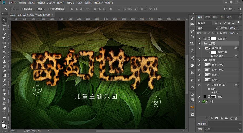Open the 类型 layer filter dropdown

[x=204, y=23]
